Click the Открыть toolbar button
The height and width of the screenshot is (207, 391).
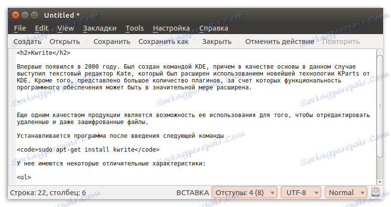coord(65,41)
